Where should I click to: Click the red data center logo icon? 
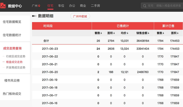pyautogui.click(x=3, y=6)
